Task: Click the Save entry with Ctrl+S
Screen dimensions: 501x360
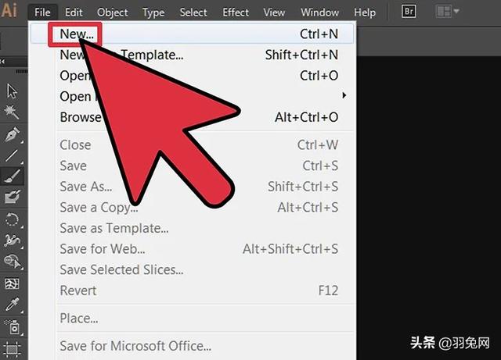Action: pyautogui.click(x=193, y=166)
